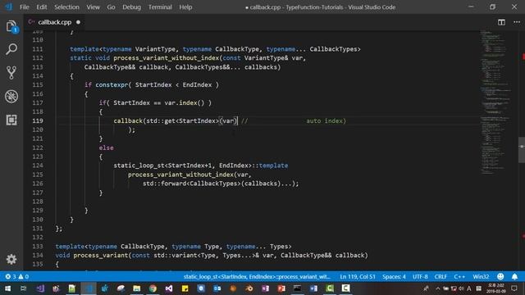Click 'process_variant' on line 134

coord(101,255)
